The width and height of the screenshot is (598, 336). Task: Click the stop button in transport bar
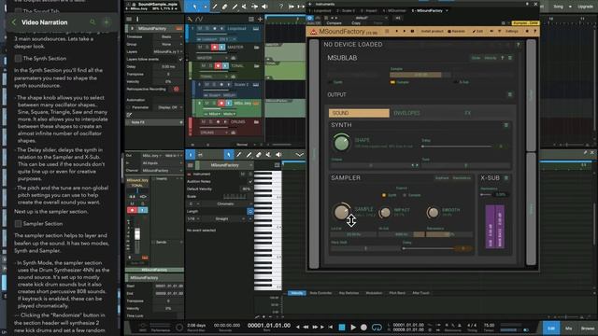342,327
